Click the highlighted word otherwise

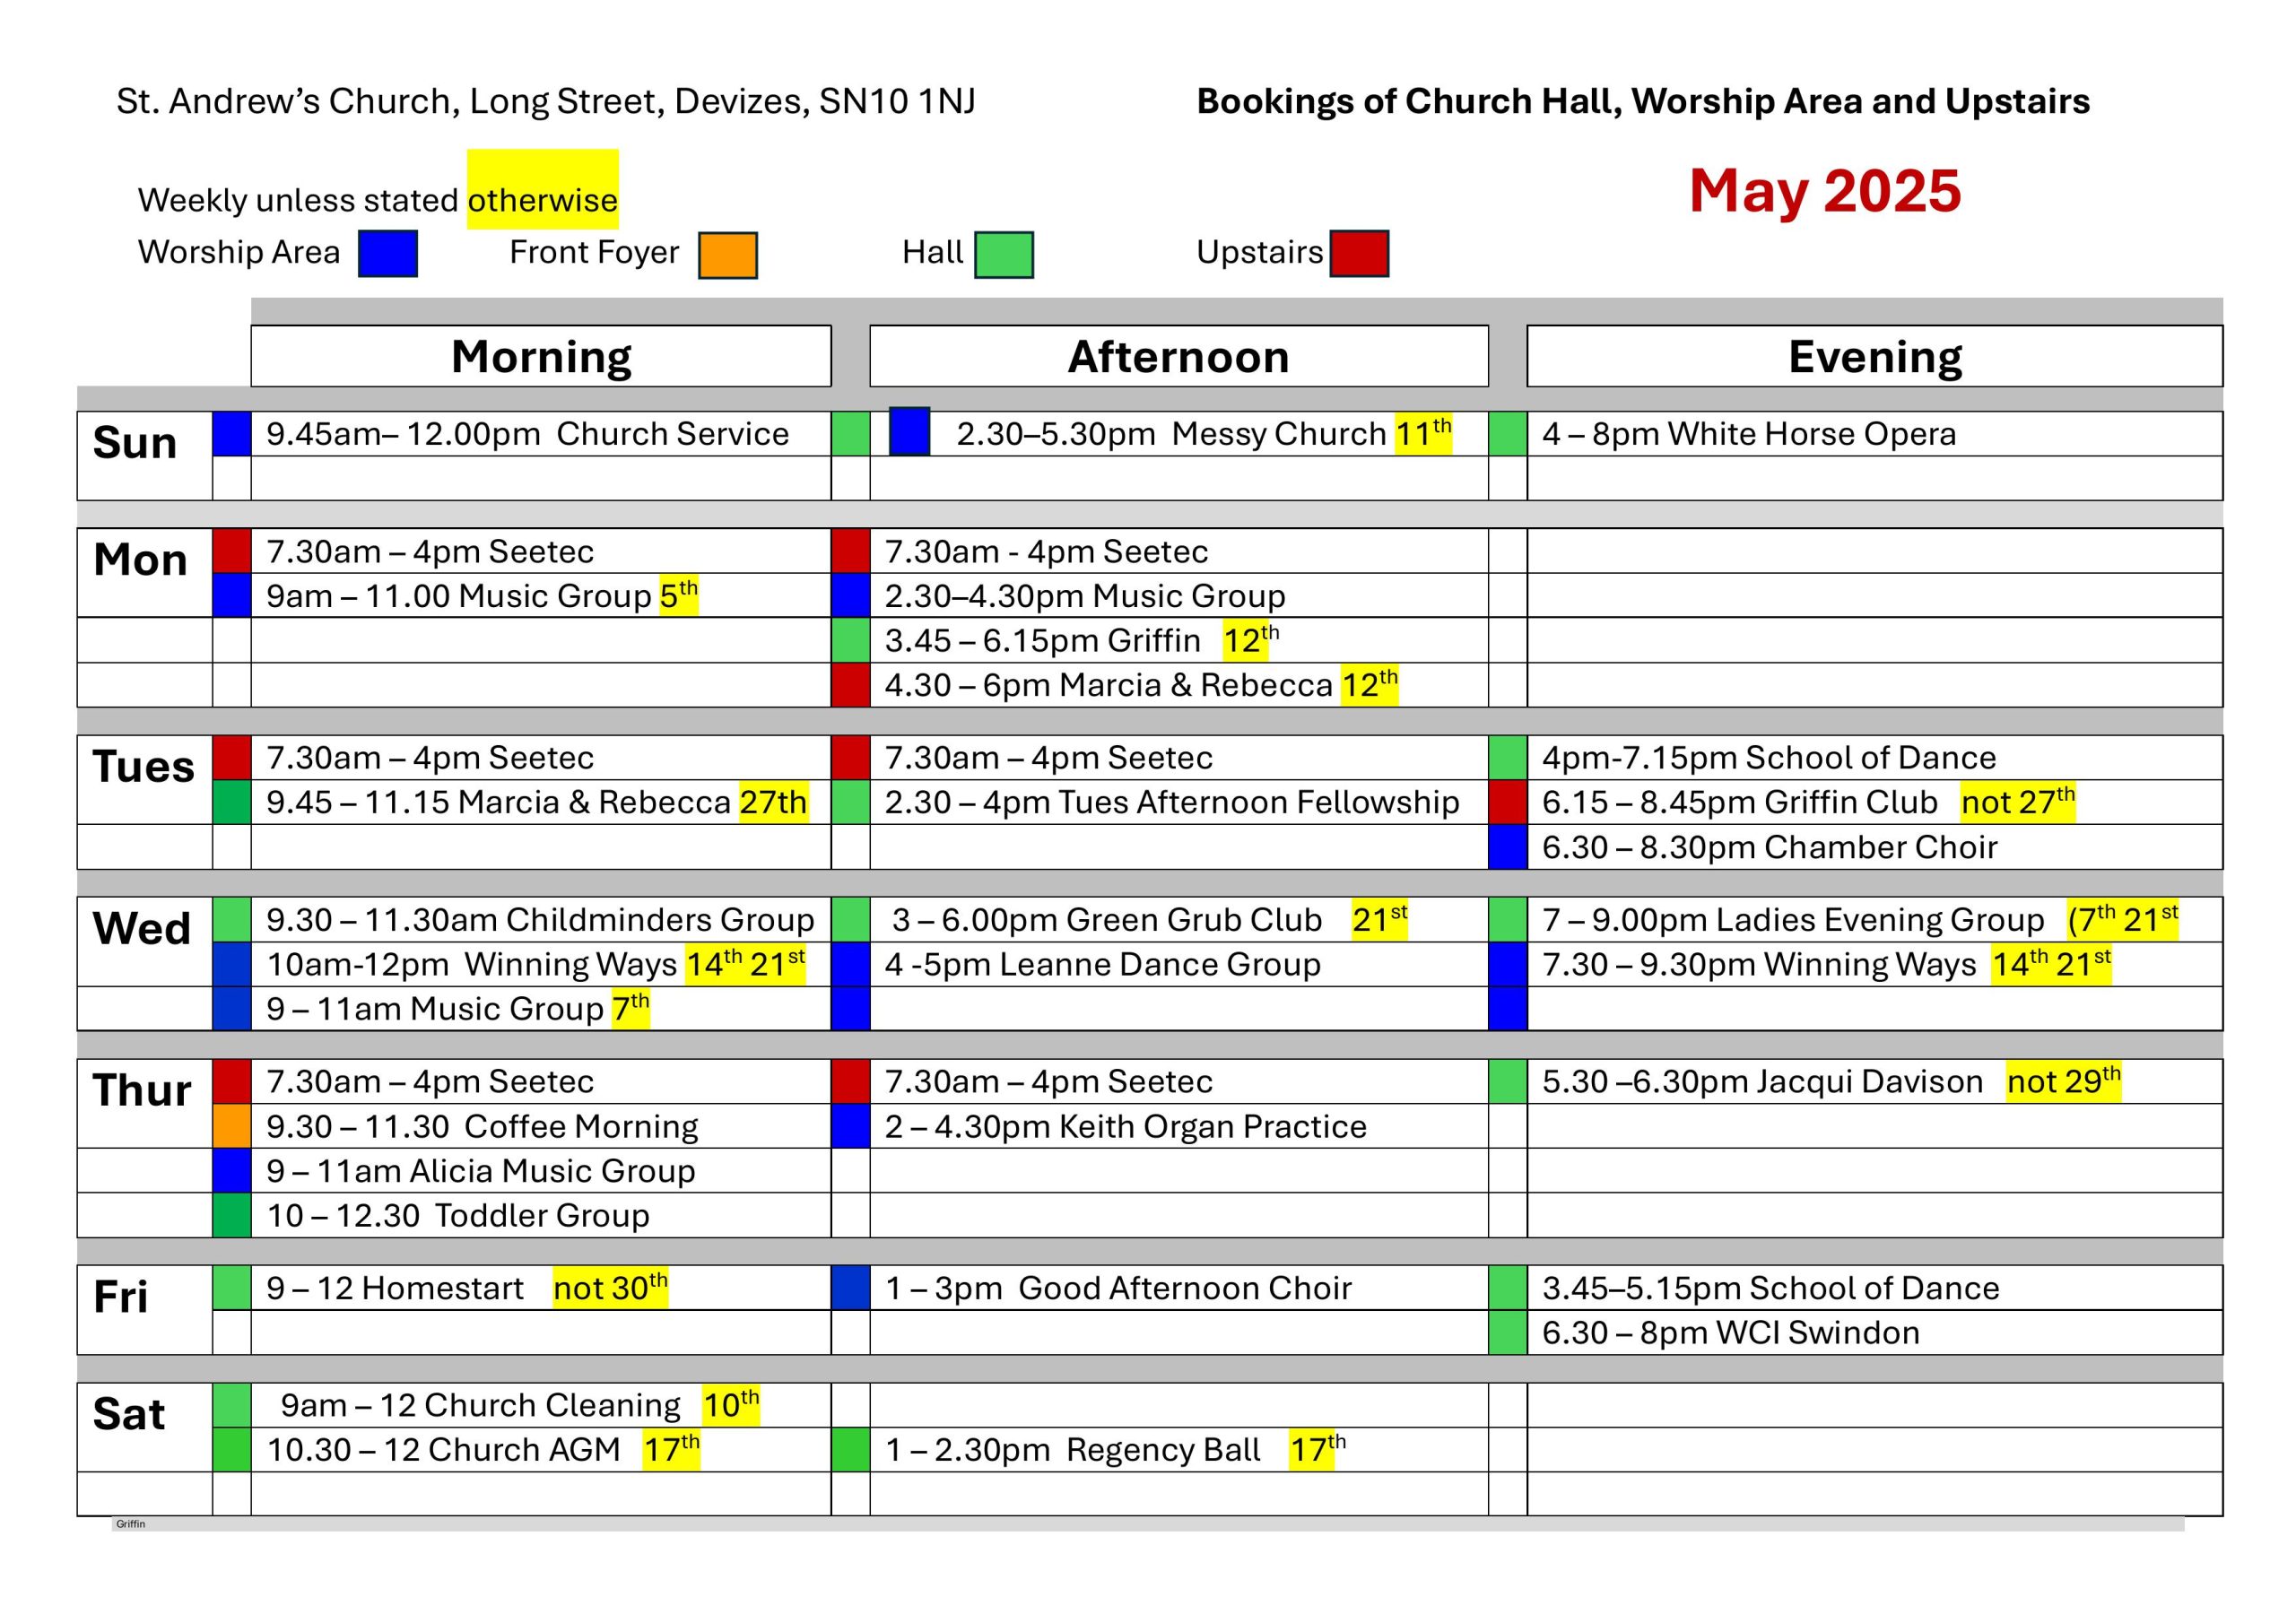(x=543, y=200)
